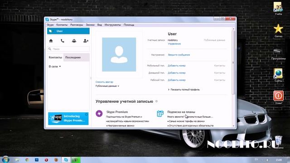Click Контакты visibility label on home phone row
290x163 pixels.
click(x=220, y=73)
